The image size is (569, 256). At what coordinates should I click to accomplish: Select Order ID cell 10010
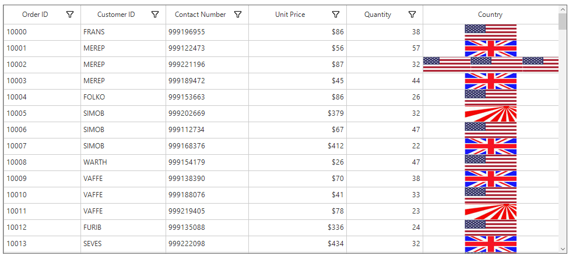point(42,195)
